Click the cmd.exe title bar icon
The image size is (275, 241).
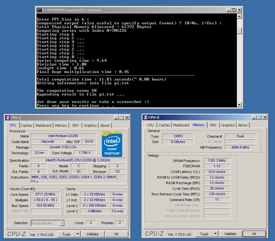39,10
